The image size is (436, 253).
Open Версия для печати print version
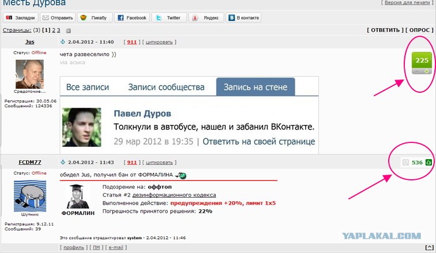pyautogui.click(x=407, y=2)
